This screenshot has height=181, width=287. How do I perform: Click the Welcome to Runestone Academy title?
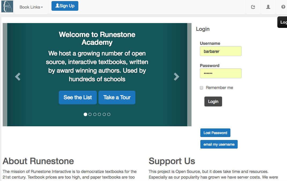(x=97, y=38)
